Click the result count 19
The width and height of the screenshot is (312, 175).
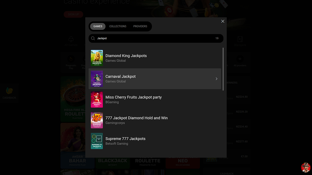(217, 38)
